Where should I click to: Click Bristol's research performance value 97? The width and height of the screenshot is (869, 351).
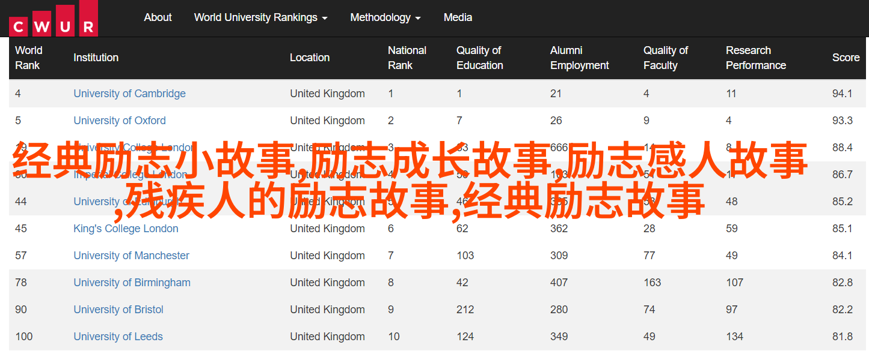[732, 310]
